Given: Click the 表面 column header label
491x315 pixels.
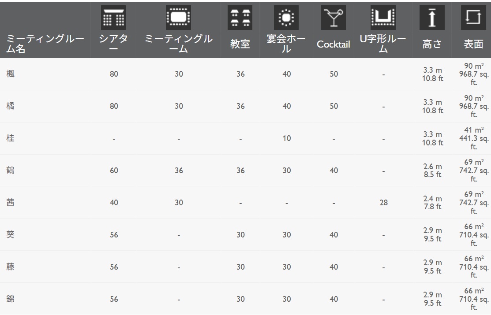Looking at the screenshot, I should 473,44.
